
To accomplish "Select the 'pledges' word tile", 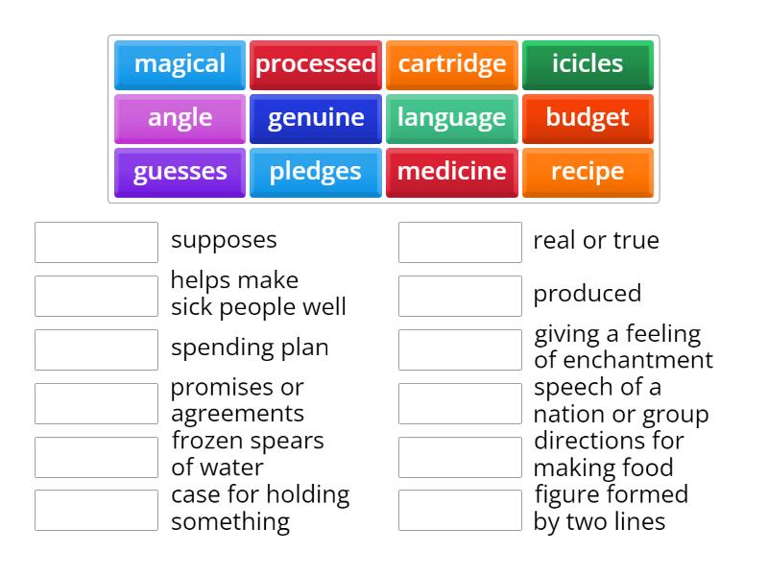I will (316, 172).
